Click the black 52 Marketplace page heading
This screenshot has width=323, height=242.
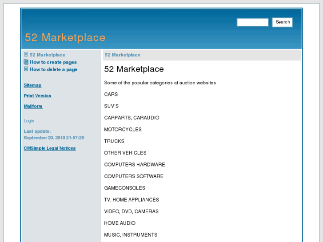click(x=134, y=69)
